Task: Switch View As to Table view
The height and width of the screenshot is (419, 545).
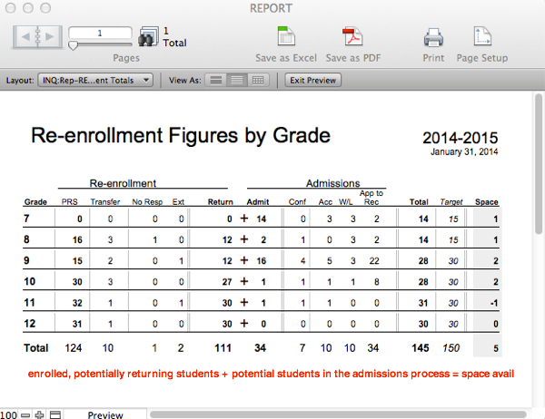Action: point(258,81)
